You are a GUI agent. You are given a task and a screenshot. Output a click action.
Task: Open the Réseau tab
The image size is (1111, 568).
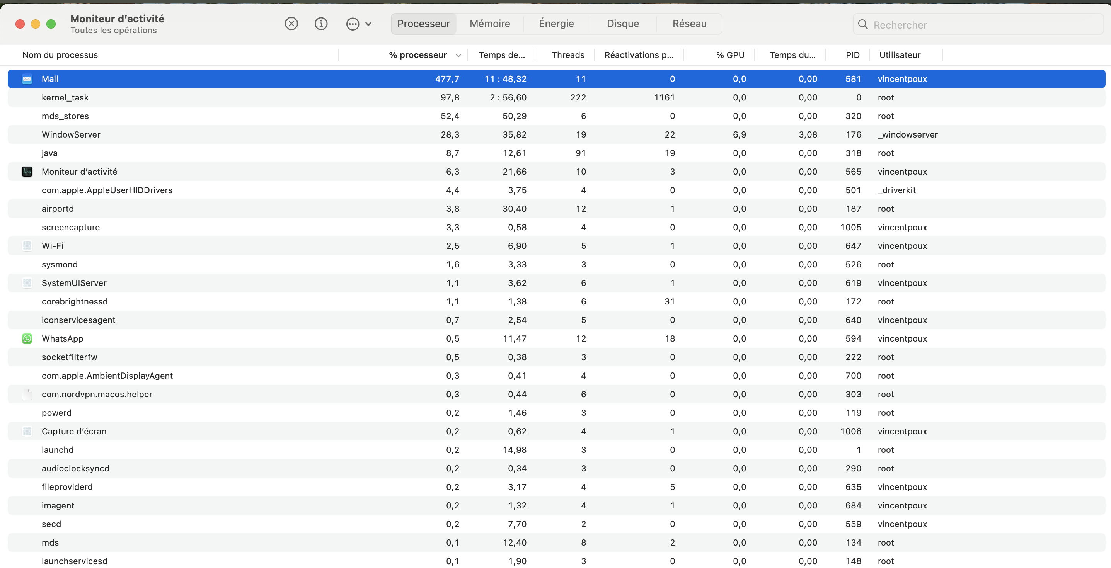(689, 24)
